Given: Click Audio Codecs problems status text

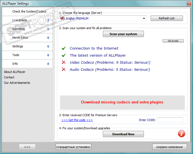Looking at the screenshot, I should (x=110, y=69).
